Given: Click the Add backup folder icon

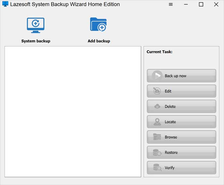Looking at the screenshot, I should (x=98, y=24).
